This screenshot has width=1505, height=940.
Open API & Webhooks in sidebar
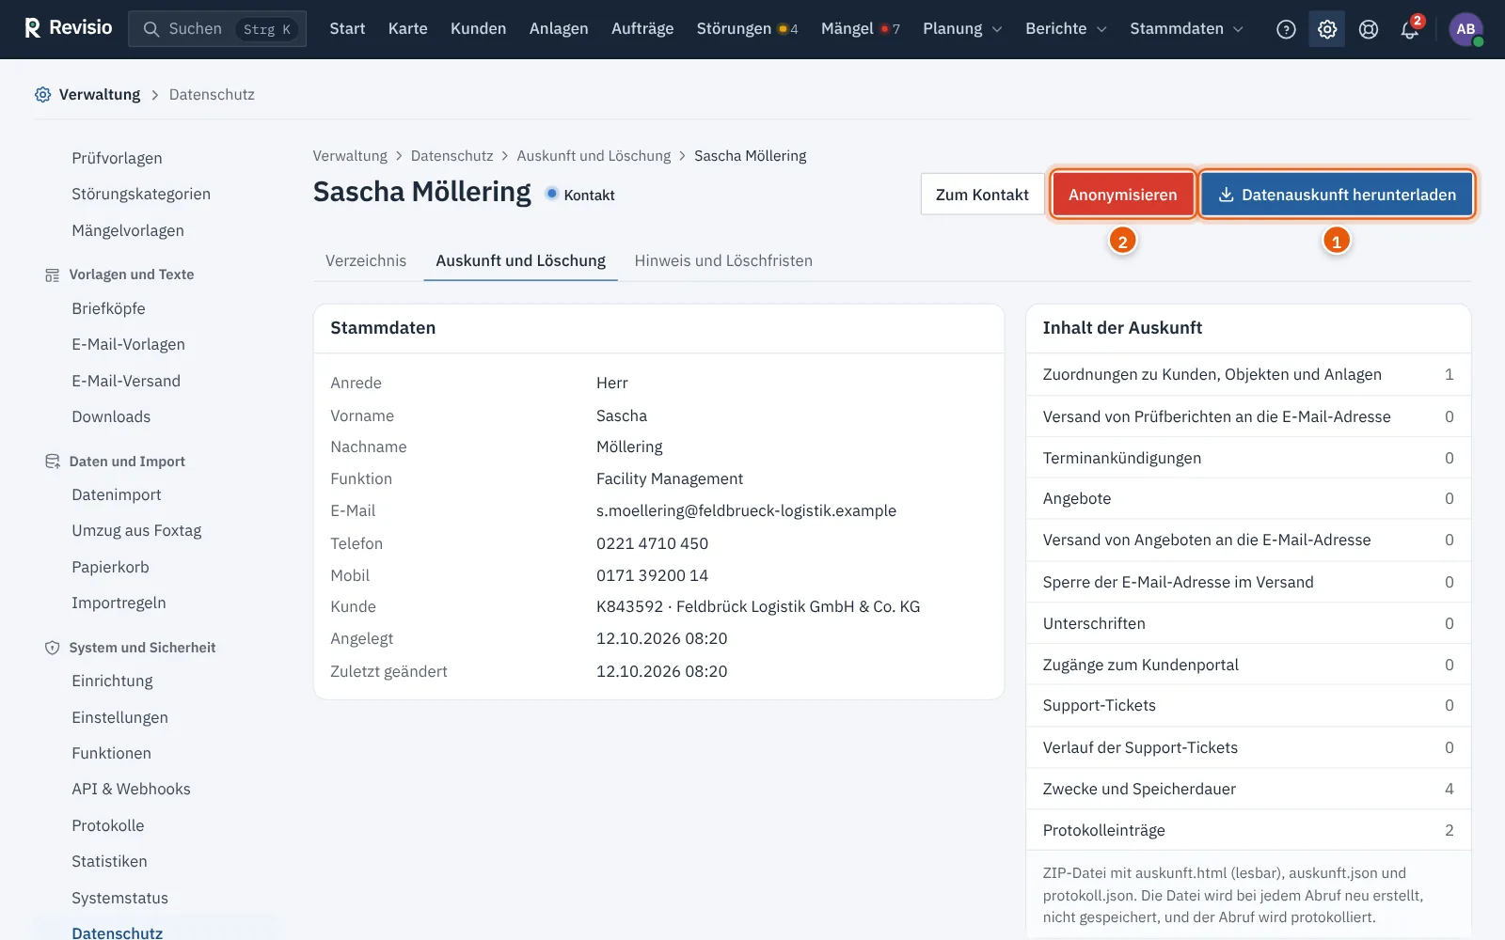pos(131,789)
